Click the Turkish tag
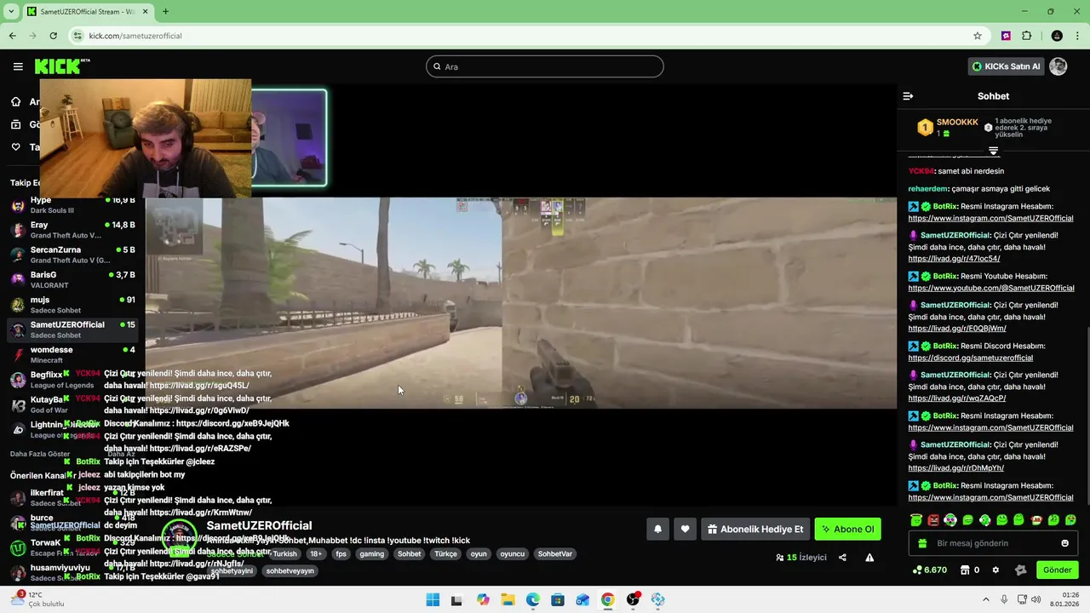Screen dimensions: 1090x613 (284, 553)
